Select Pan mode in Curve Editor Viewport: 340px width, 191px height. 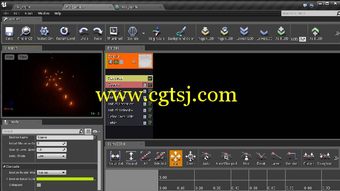pyautogui.click(x=176, y=158)
